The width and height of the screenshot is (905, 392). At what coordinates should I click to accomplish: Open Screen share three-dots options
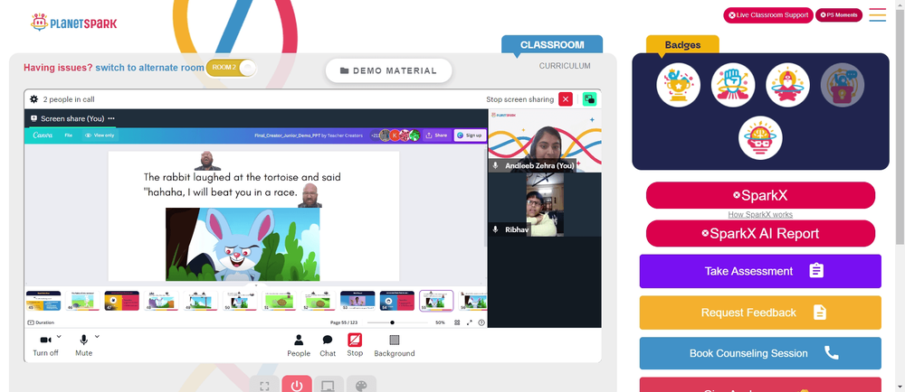111,118
